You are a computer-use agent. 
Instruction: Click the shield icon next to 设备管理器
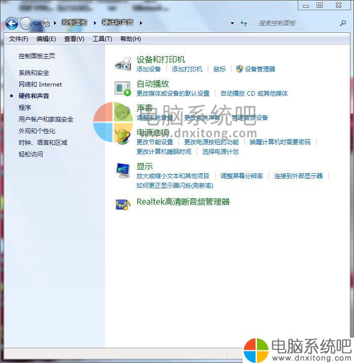pyautogui.click(x=240, y=69)
